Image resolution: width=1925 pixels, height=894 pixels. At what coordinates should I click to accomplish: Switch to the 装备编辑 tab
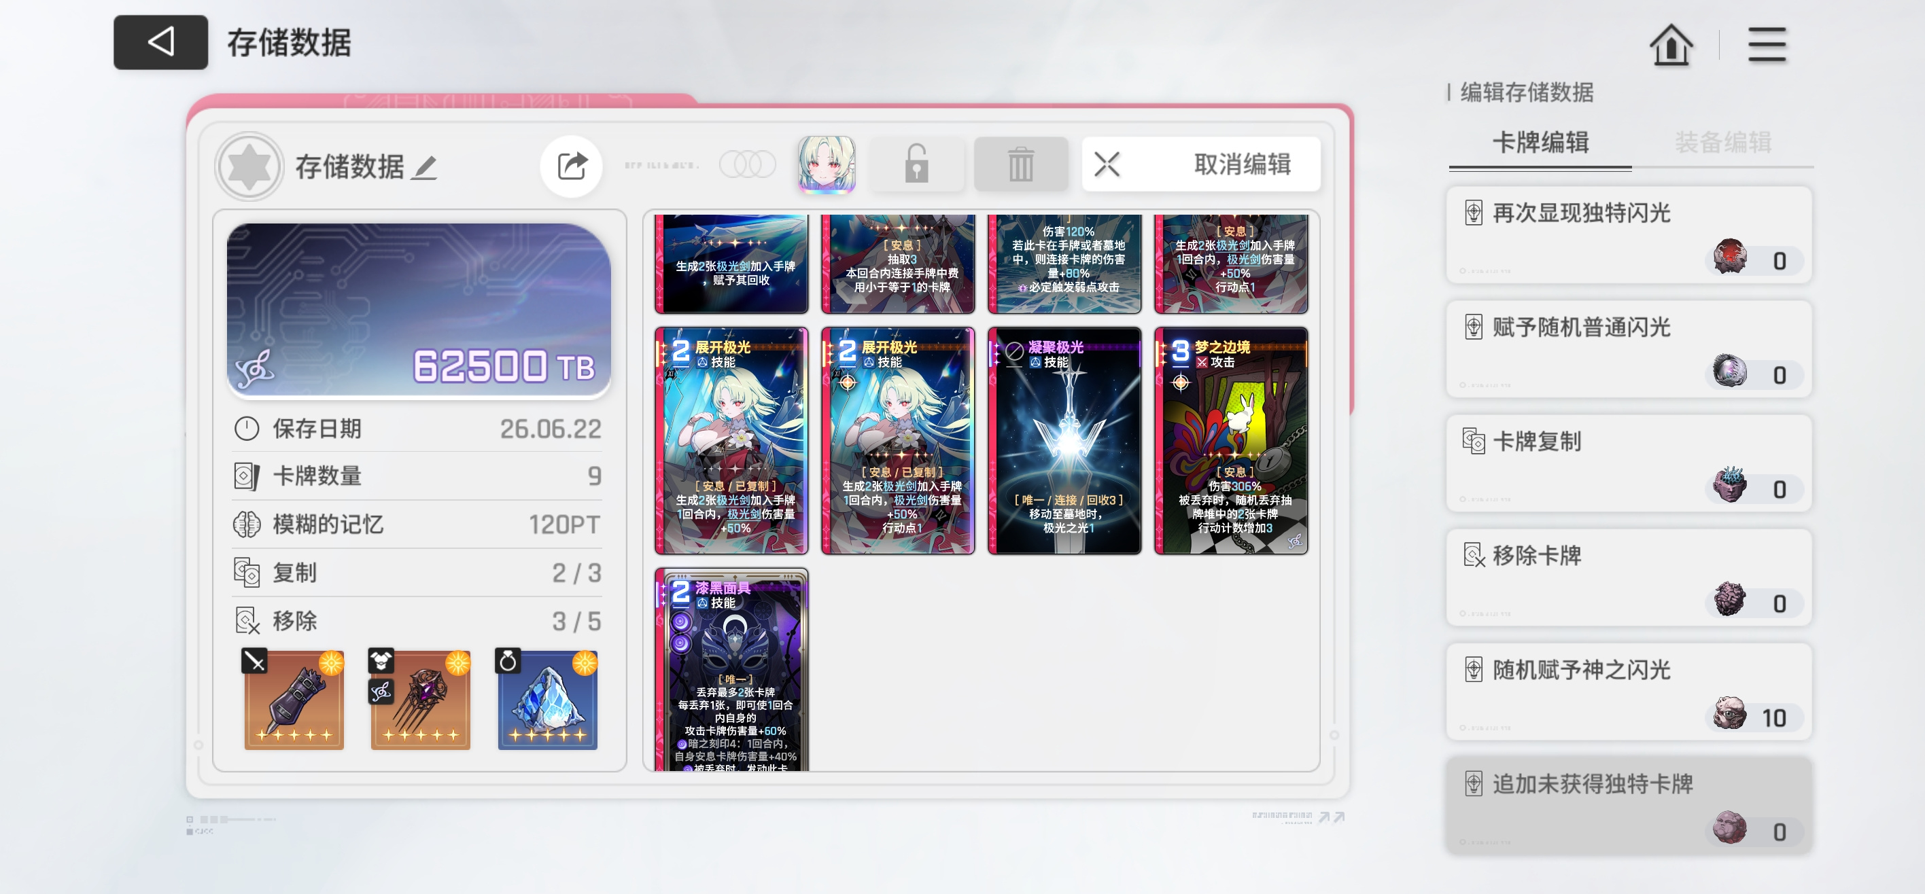pos(1722,143)
